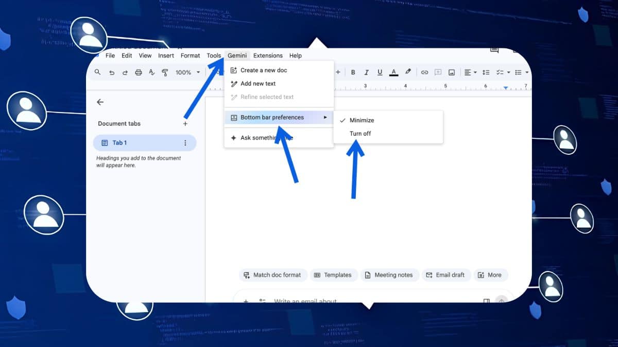The width and height of the screenshot is (618, 347).
Task: Select Tab 1 in sidebar
Action: (145, 143)
